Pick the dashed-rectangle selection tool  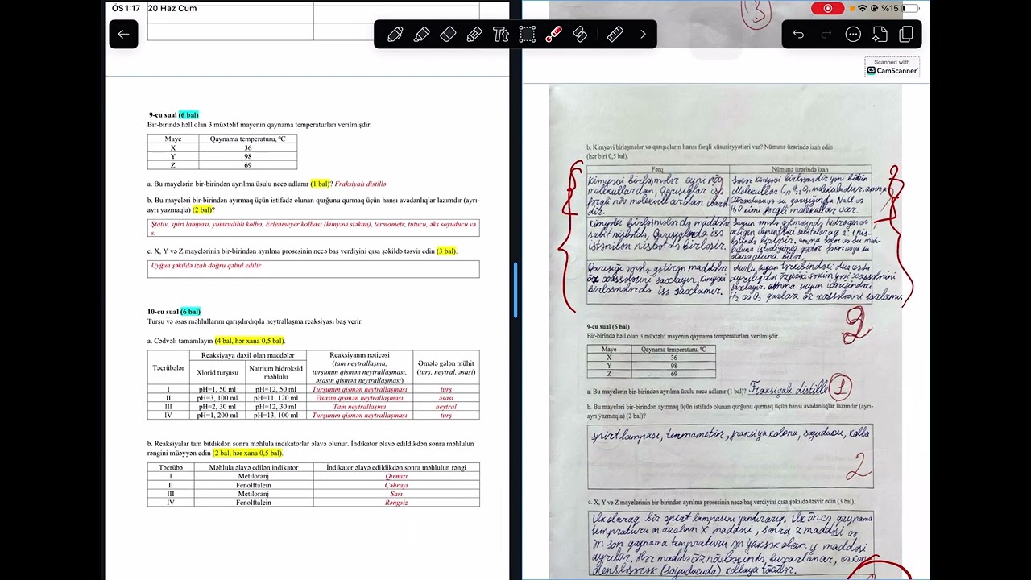(x=527, y=35)
